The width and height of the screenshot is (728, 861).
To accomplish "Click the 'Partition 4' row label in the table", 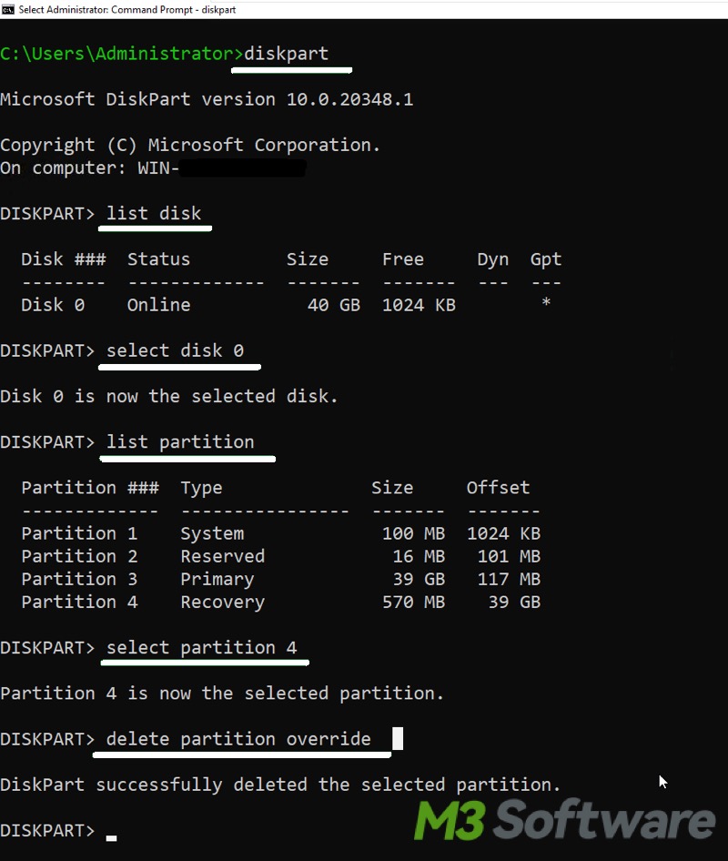I will click(x=79, y=602).
